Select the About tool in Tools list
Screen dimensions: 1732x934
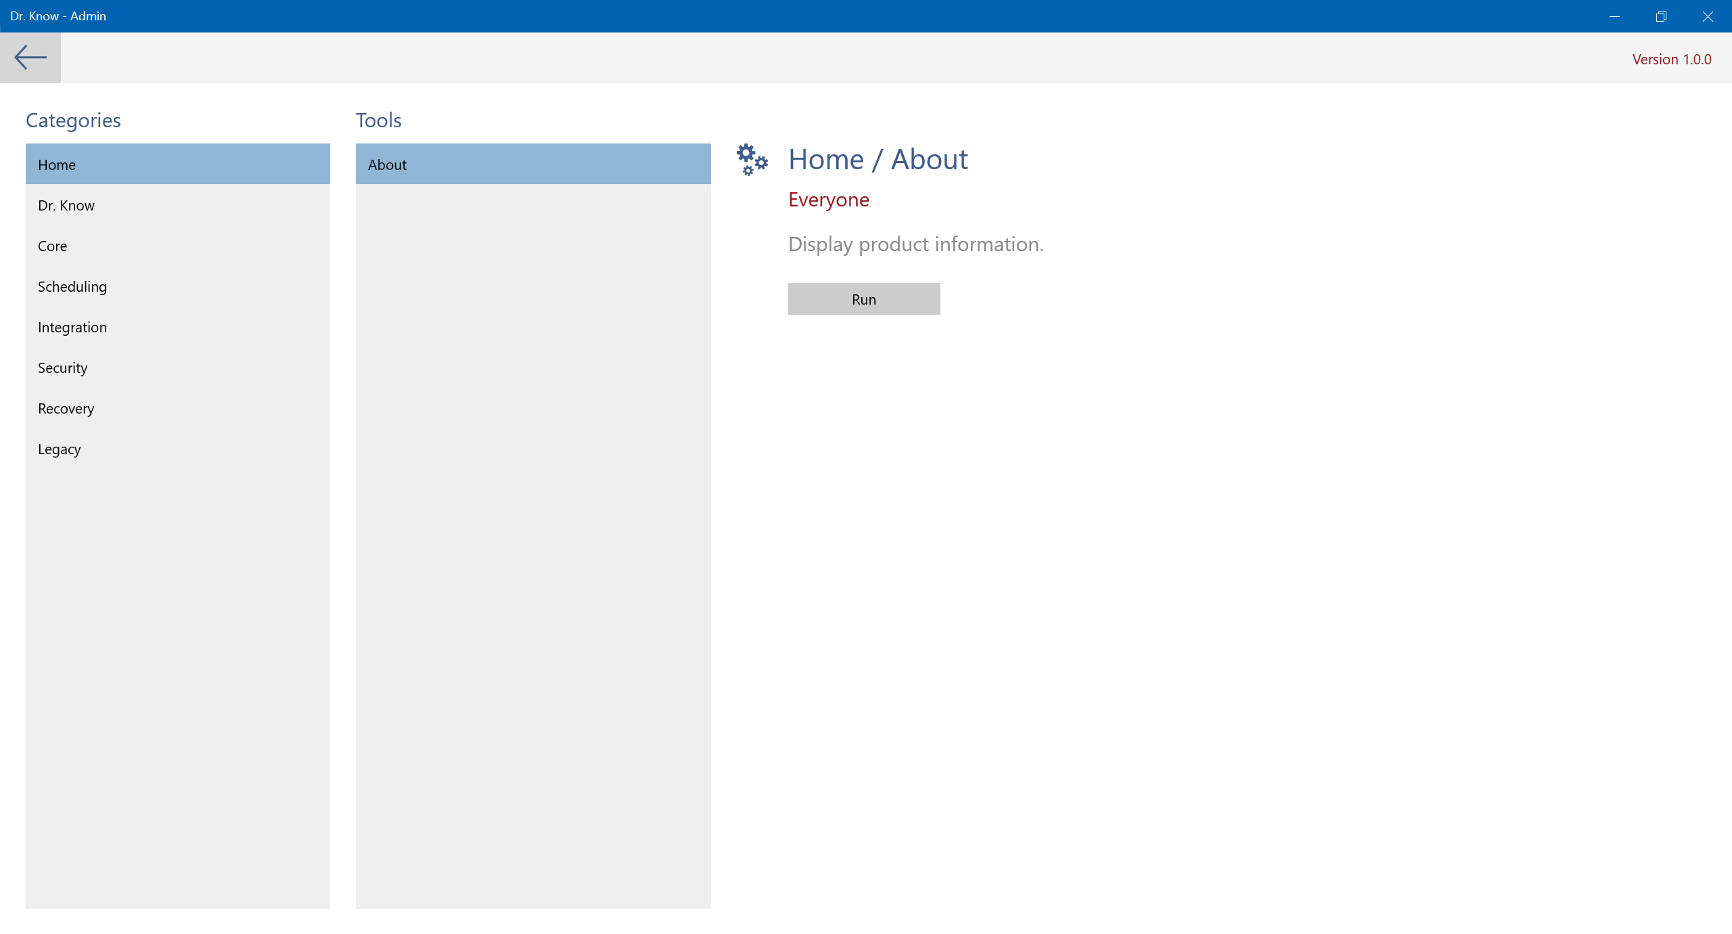point(532,164)
